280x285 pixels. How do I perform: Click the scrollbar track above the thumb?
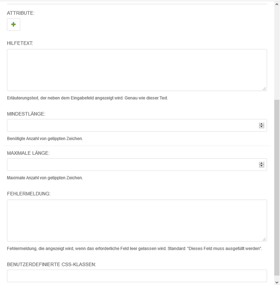point(277,53)
